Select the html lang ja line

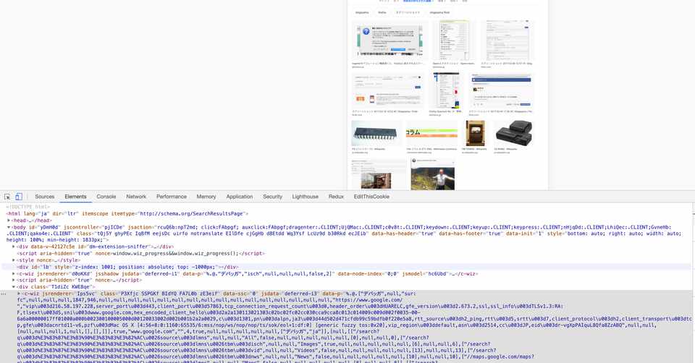pyautogui.click(x=127, y=214)
